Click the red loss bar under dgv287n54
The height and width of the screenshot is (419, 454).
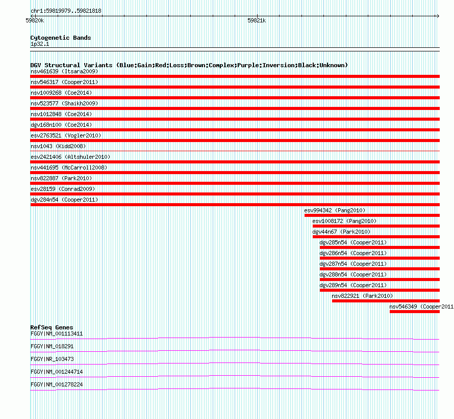pos(380,269)
